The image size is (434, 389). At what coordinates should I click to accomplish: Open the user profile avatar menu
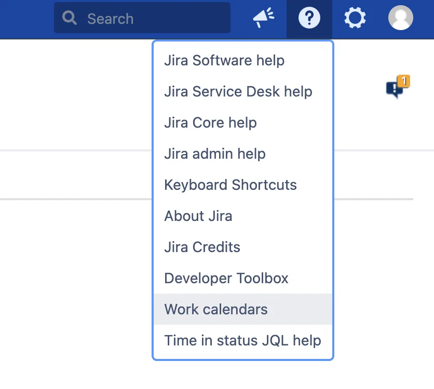click(400, 18)
